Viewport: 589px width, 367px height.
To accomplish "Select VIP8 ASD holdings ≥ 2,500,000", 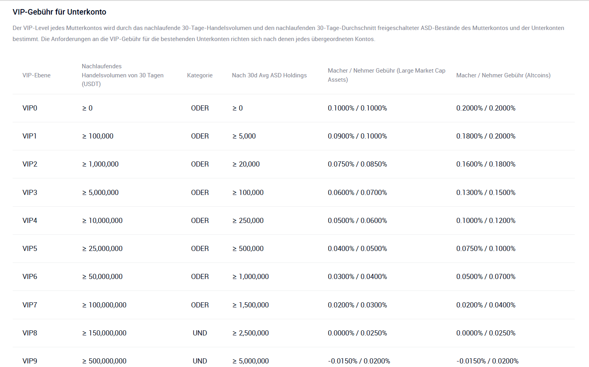I will point(251,333).
